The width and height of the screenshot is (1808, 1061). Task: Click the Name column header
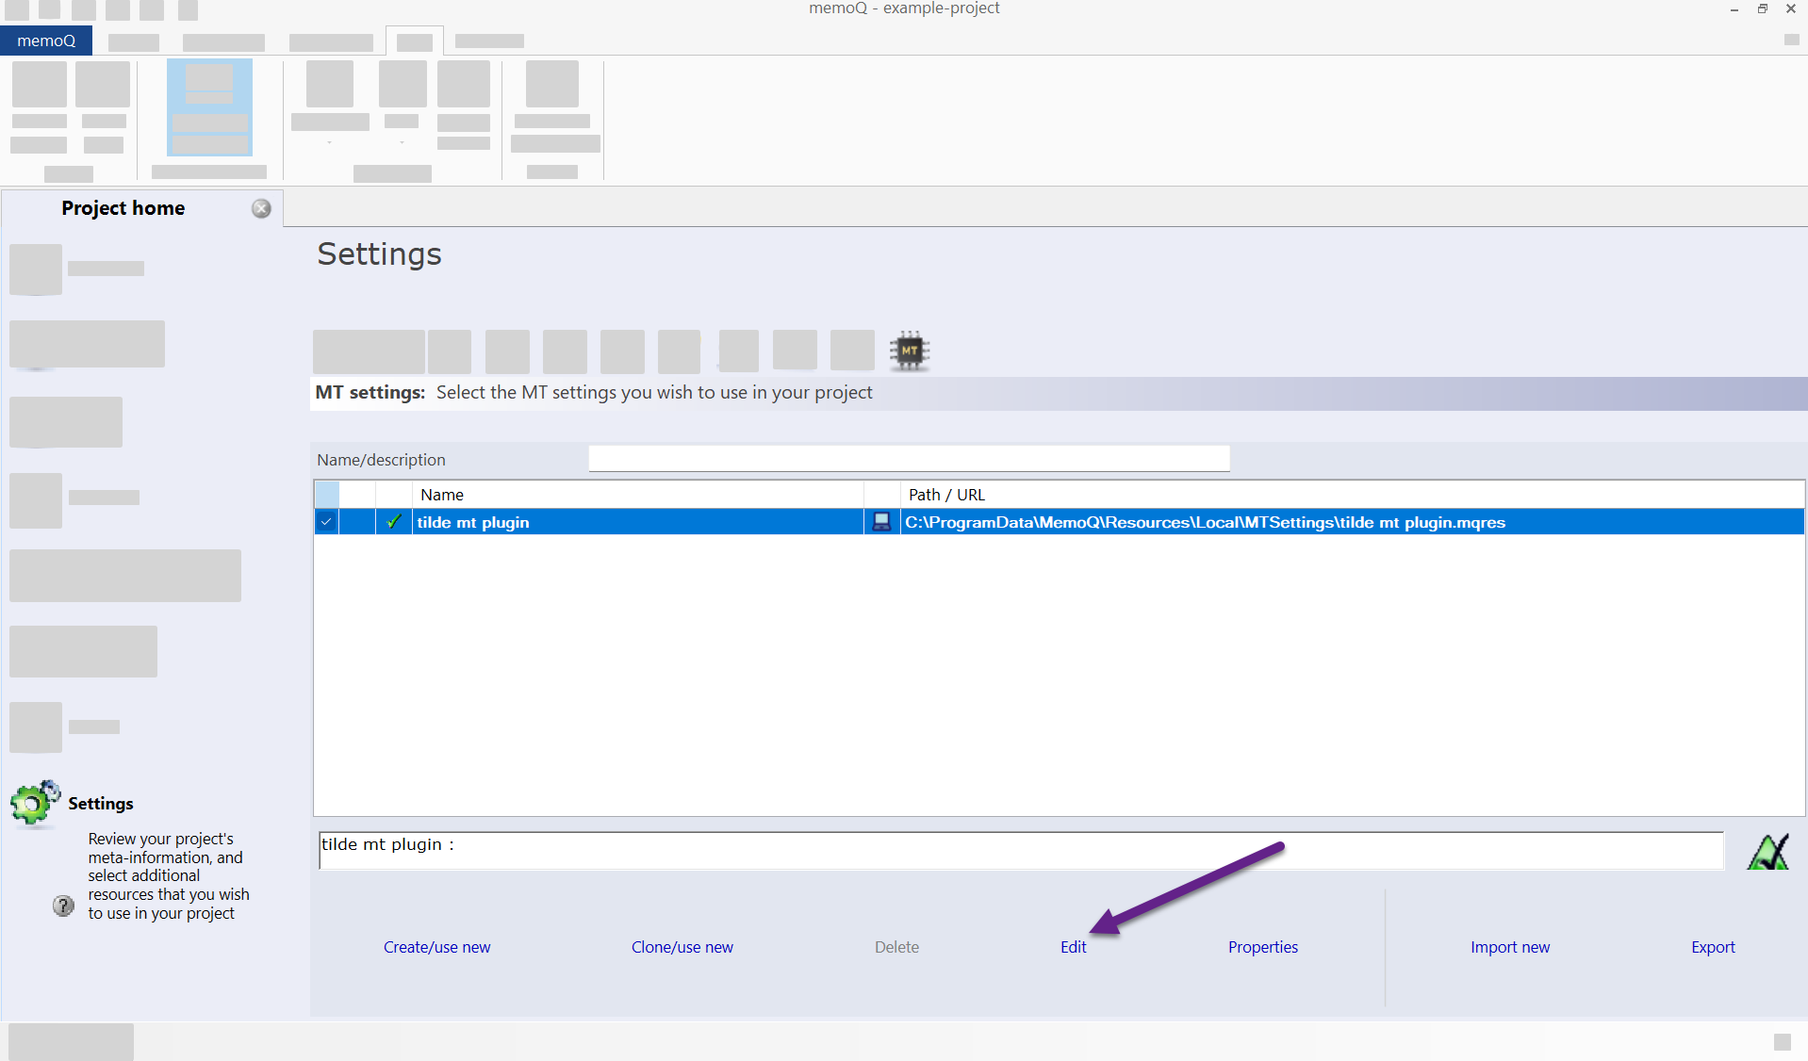point(638,495)
